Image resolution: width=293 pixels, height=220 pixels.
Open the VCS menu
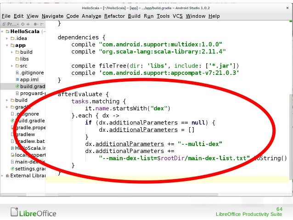pos(178,16)
